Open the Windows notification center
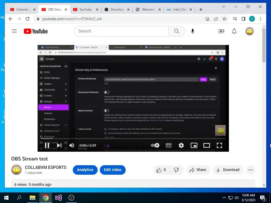This screenshot has width=271, height=203. click(263, 198)
